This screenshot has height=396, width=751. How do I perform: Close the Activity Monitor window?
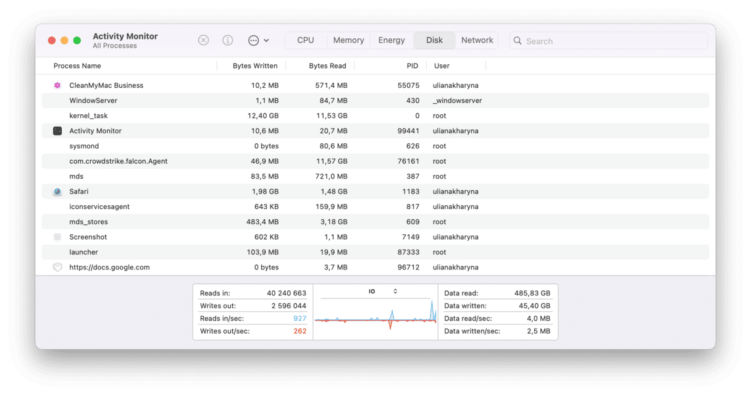point(52,40)
